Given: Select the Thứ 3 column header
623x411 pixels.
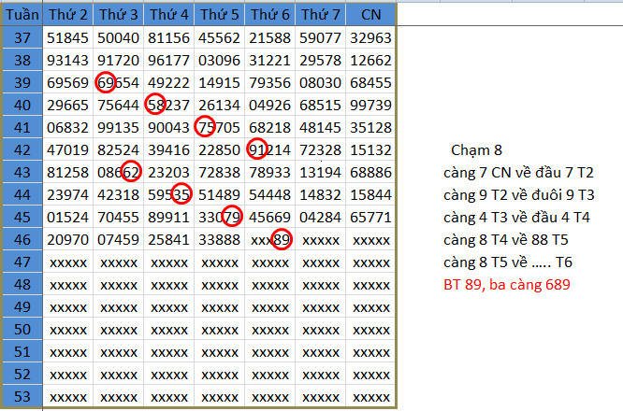Looking at the screenshot, I should coord(119,15).
